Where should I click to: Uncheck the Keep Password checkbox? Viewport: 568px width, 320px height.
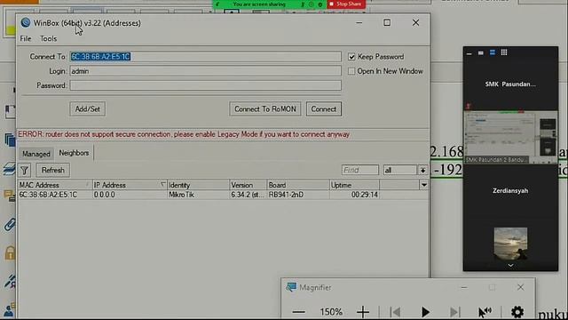pyautogui.click(x=351, y=57)
